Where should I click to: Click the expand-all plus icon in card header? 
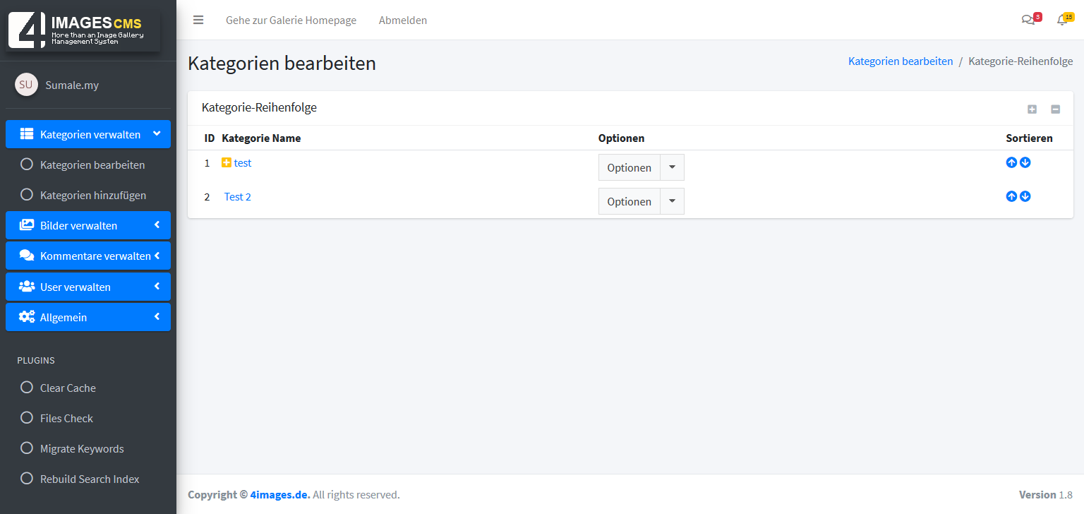tap(1032, 109)
